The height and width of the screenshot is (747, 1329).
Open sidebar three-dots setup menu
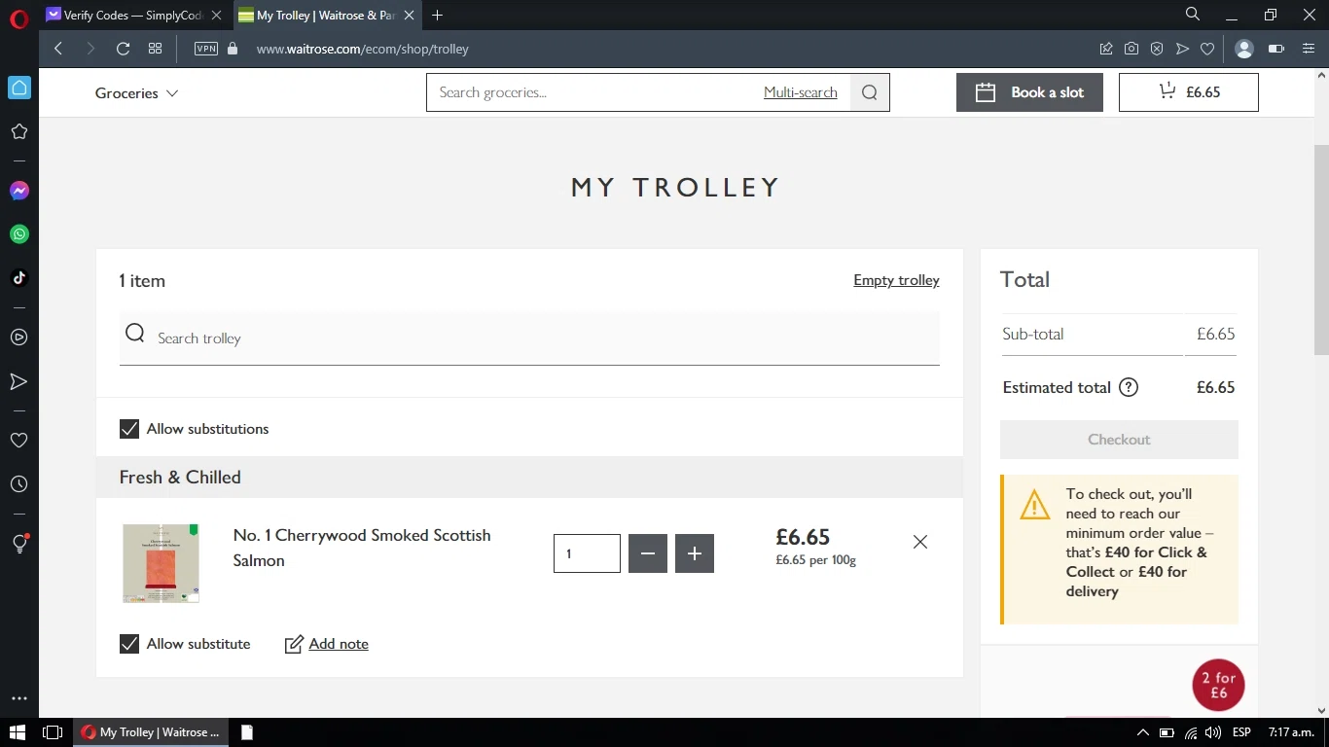coord(18,698)
